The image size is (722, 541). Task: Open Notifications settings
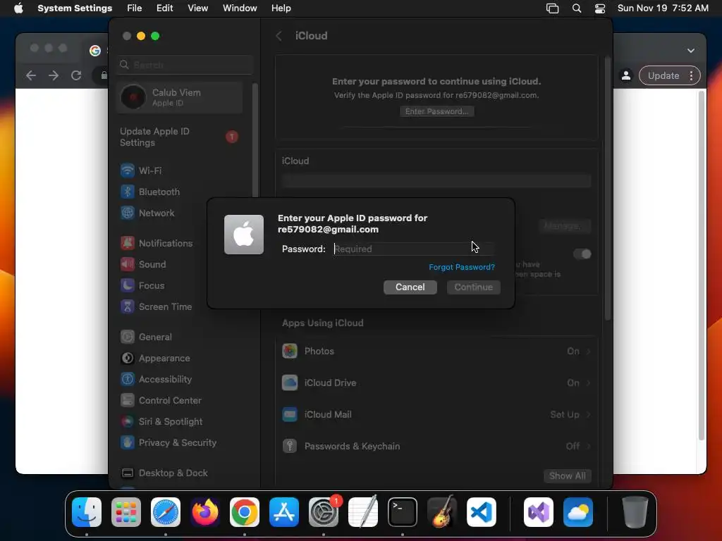point(166,243)
